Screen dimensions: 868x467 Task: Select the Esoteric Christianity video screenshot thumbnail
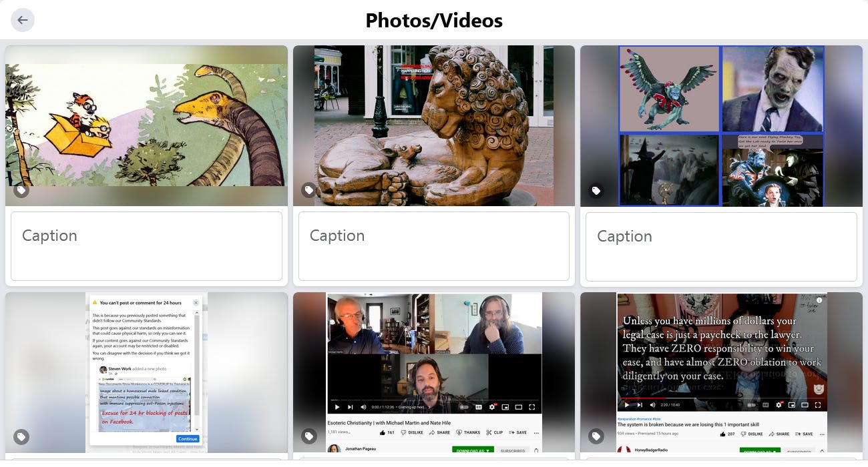[x=434, y=372]
